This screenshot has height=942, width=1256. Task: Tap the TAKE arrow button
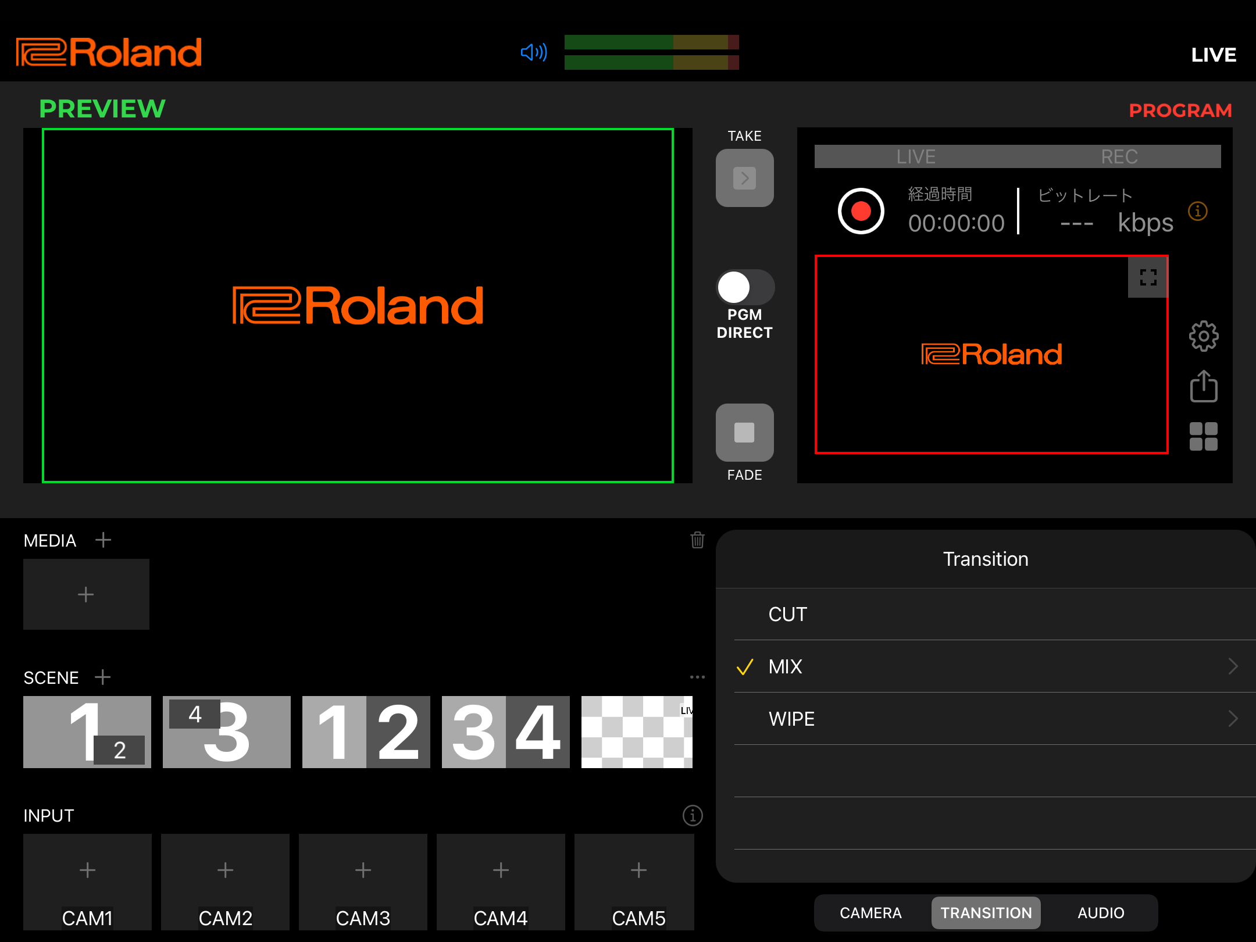click(x=744, y=178)
